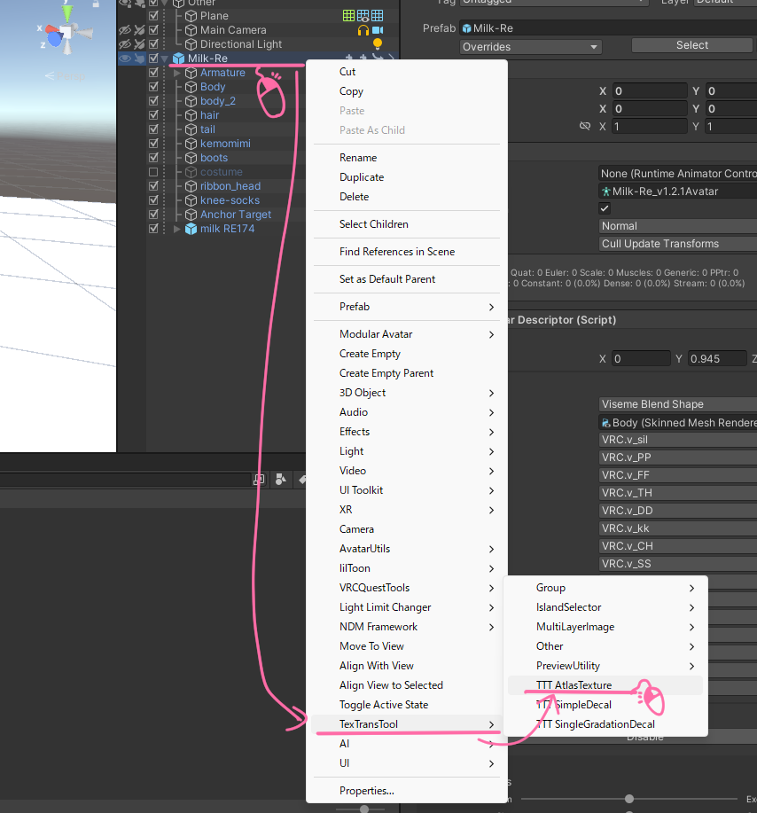Click the Main Camera headphone audio icon
Image resolution: width=757 pixels, height=813 pixels.
363,30
